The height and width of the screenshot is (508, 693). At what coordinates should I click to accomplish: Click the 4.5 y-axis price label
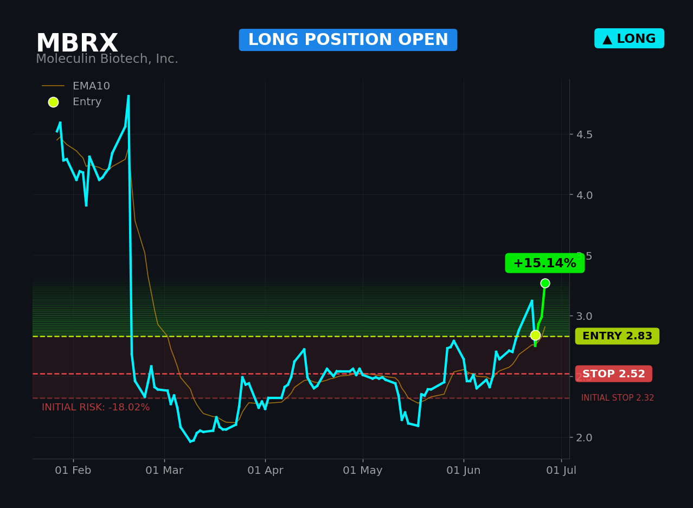(584, 134)
